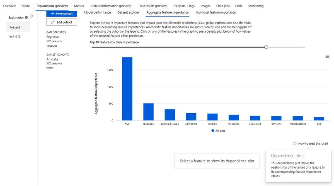This screenshot has width=334, height=186.
Task: Click the admission_type feature bar
Action: [x=170, y=115]
